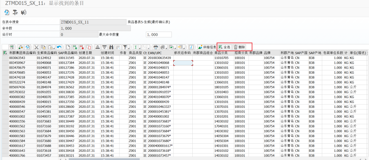This screenshot has height=160, width=369.
Task: Click the table select-all corner icon
Action: pos(5,53)
